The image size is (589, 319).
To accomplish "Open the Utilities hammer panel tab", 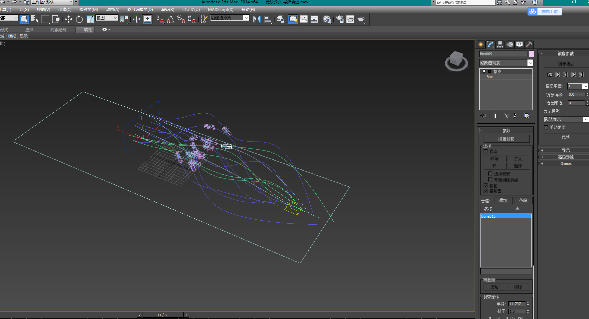I will 529,45.
